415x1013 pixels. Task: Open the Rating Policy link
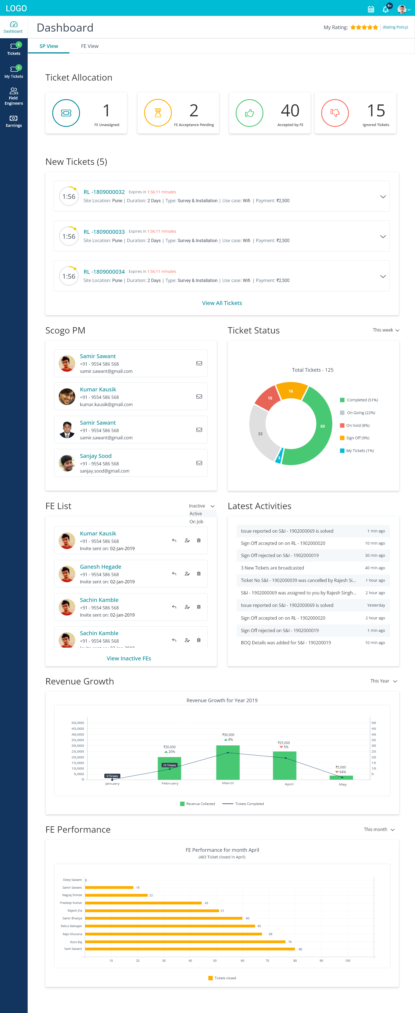[395, 27]
